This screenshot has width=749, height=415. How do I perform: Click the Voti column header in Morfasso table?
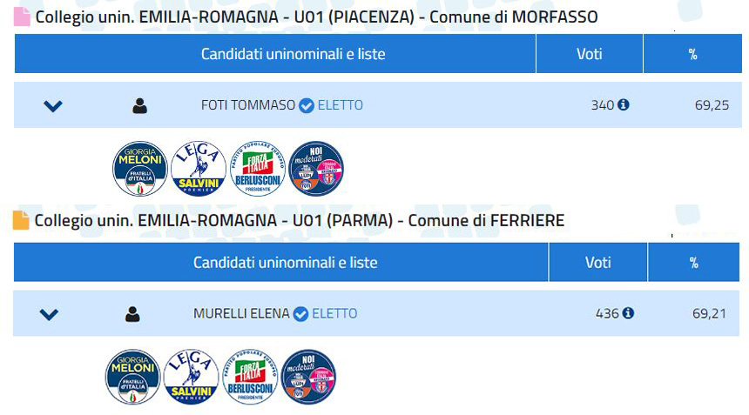pyautogui.click(x=590, y=53)
